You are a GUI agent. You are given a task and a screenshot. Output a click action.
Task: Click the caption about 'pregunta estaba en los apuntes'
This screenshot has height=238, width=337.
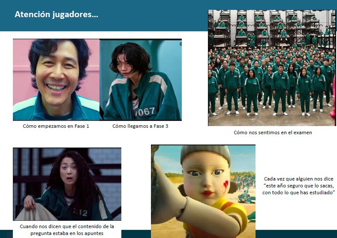click(x=67, y=230)
